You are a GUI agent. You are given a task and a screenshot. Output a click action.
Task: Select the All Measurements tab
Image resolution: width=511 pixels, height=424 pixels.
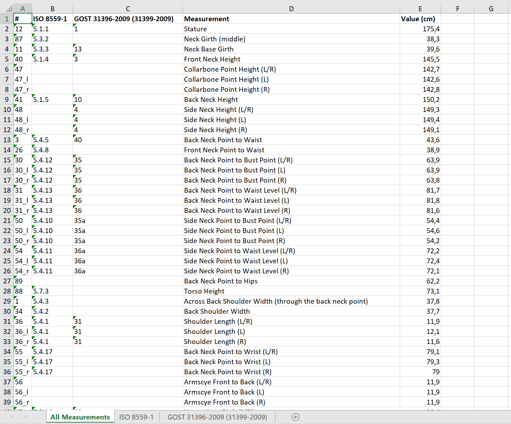80,417
